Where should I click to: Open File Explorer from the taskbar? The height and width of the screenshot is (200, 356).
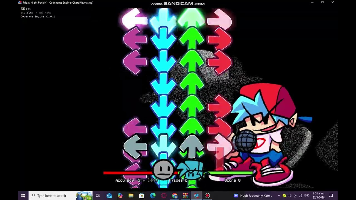pyautogui.click(x=131, y=196)
